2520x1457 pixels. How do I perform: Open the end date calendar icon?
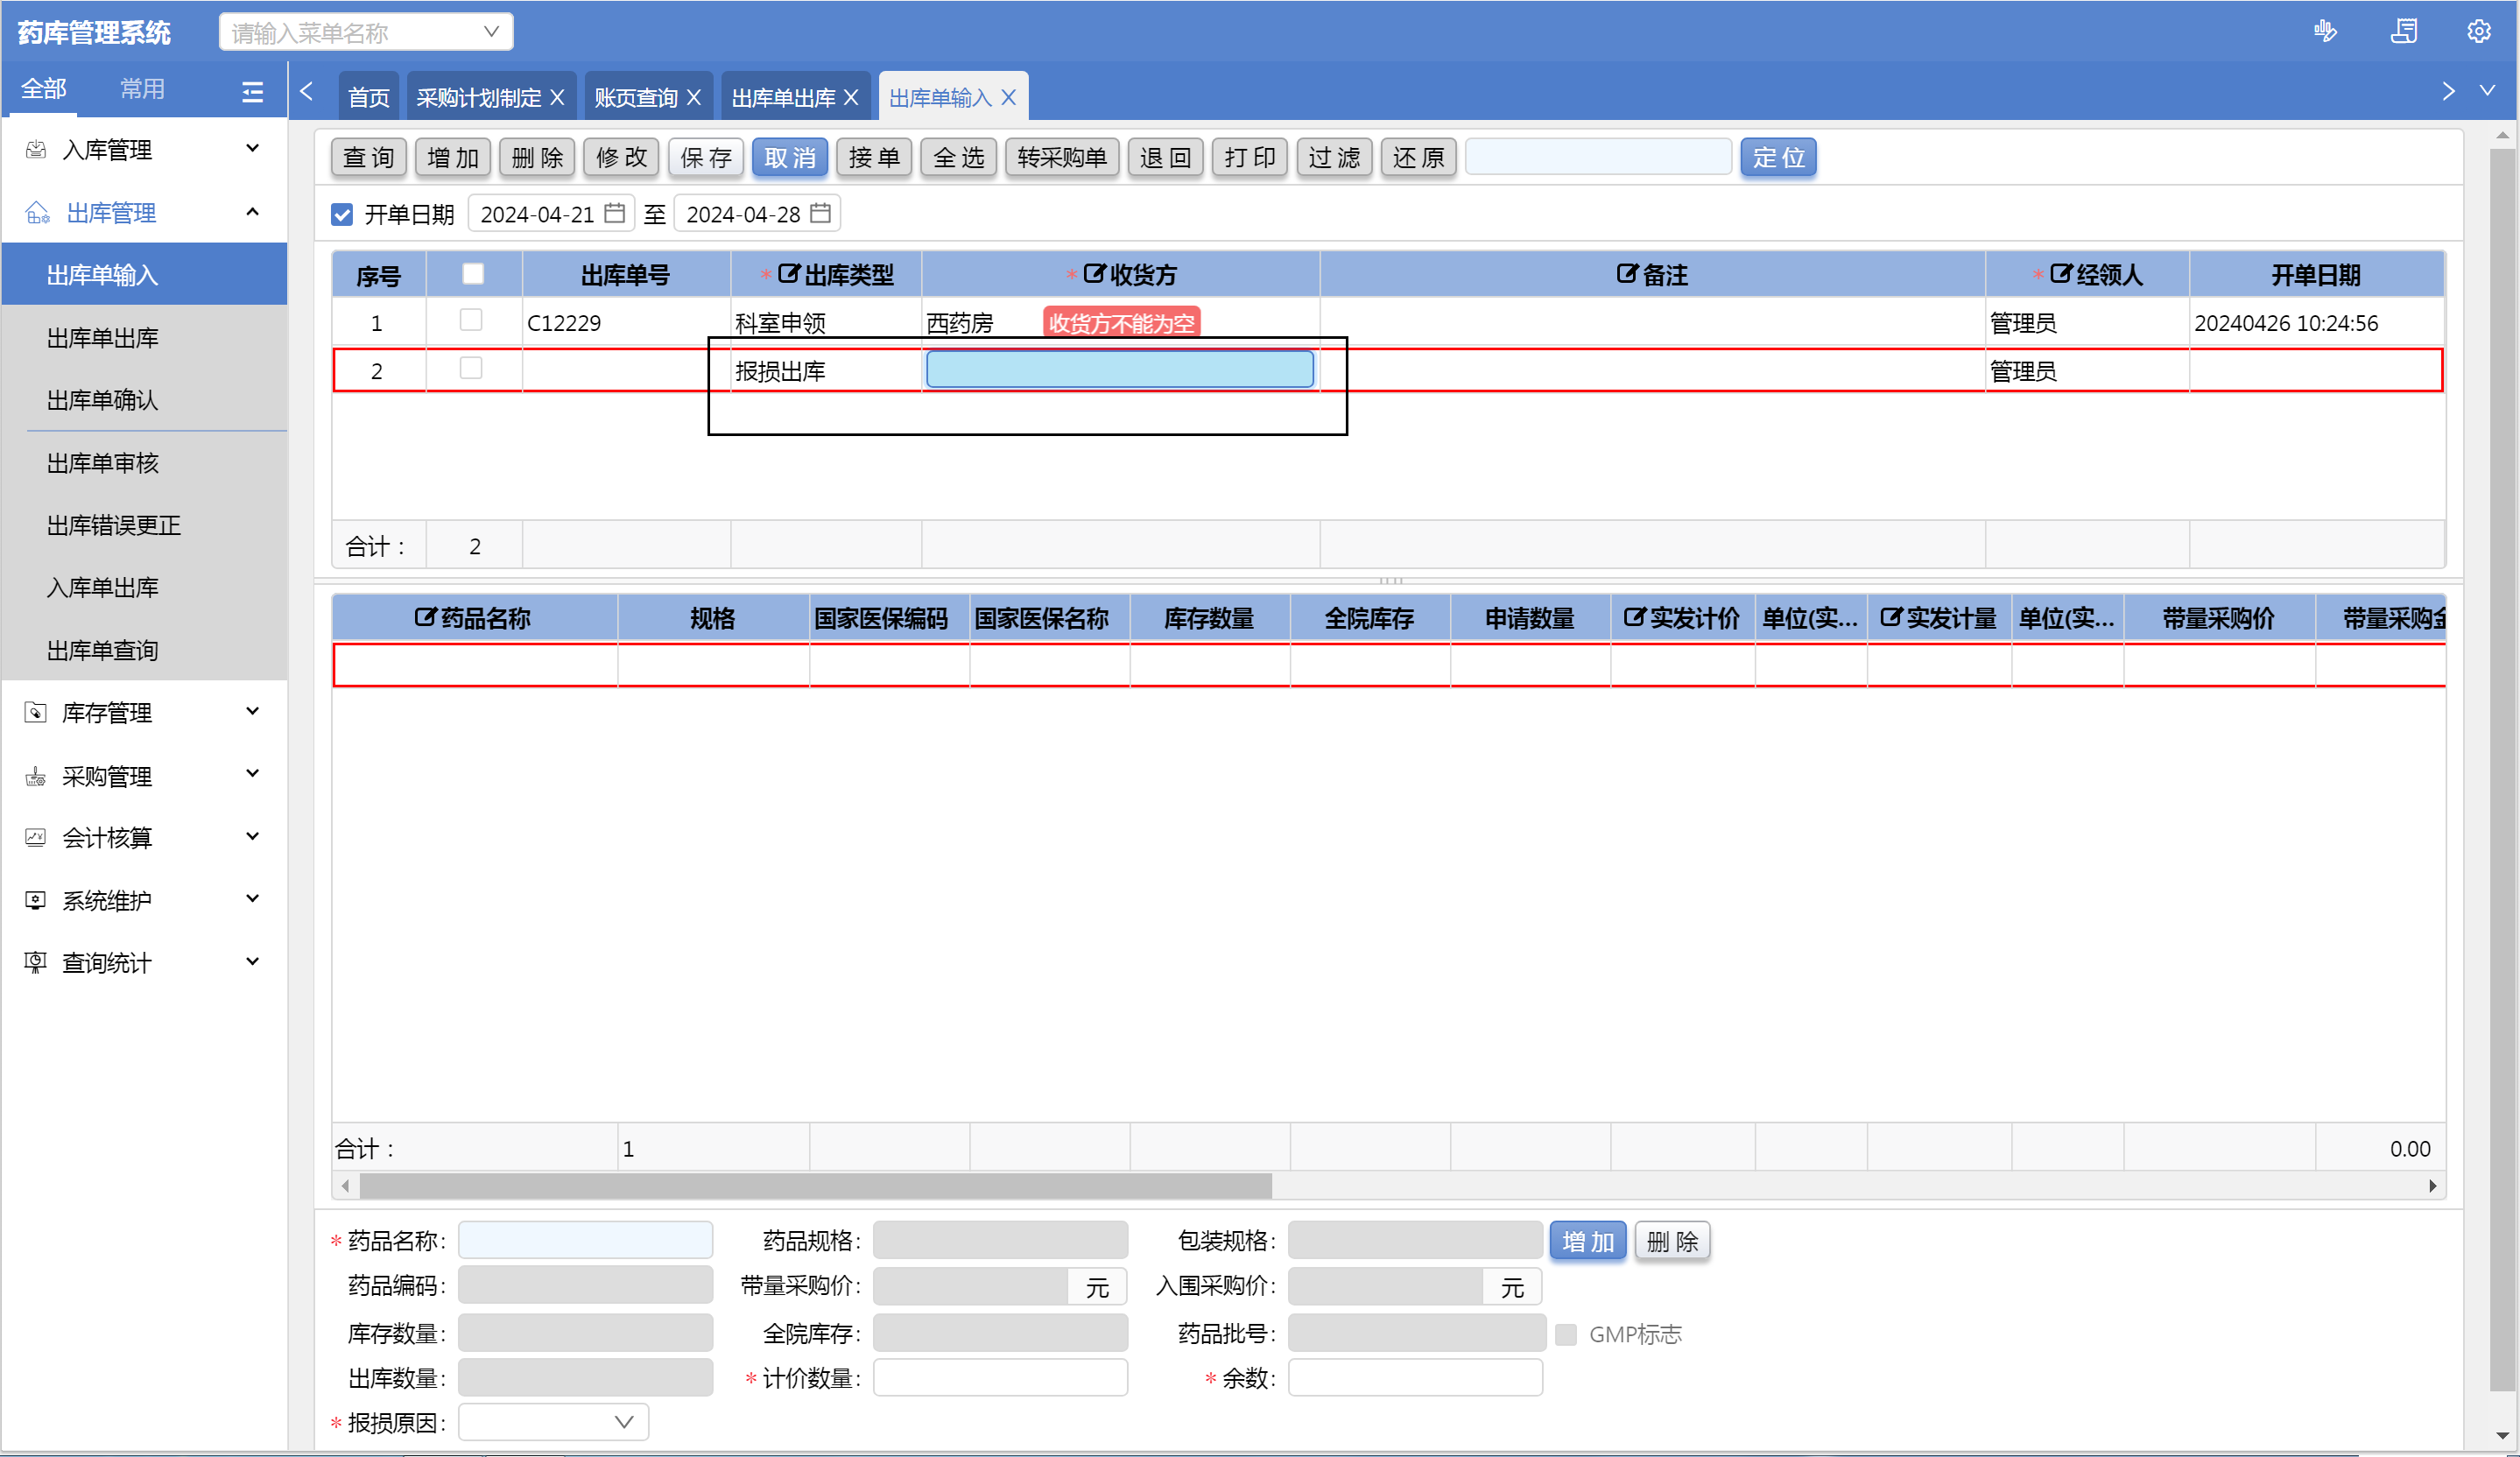pyautogui.click(x=820, y=213)
